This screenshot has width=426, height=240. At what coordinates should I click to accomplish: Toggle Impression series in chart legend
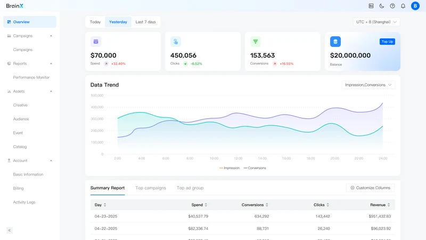(x=230, y=168)
